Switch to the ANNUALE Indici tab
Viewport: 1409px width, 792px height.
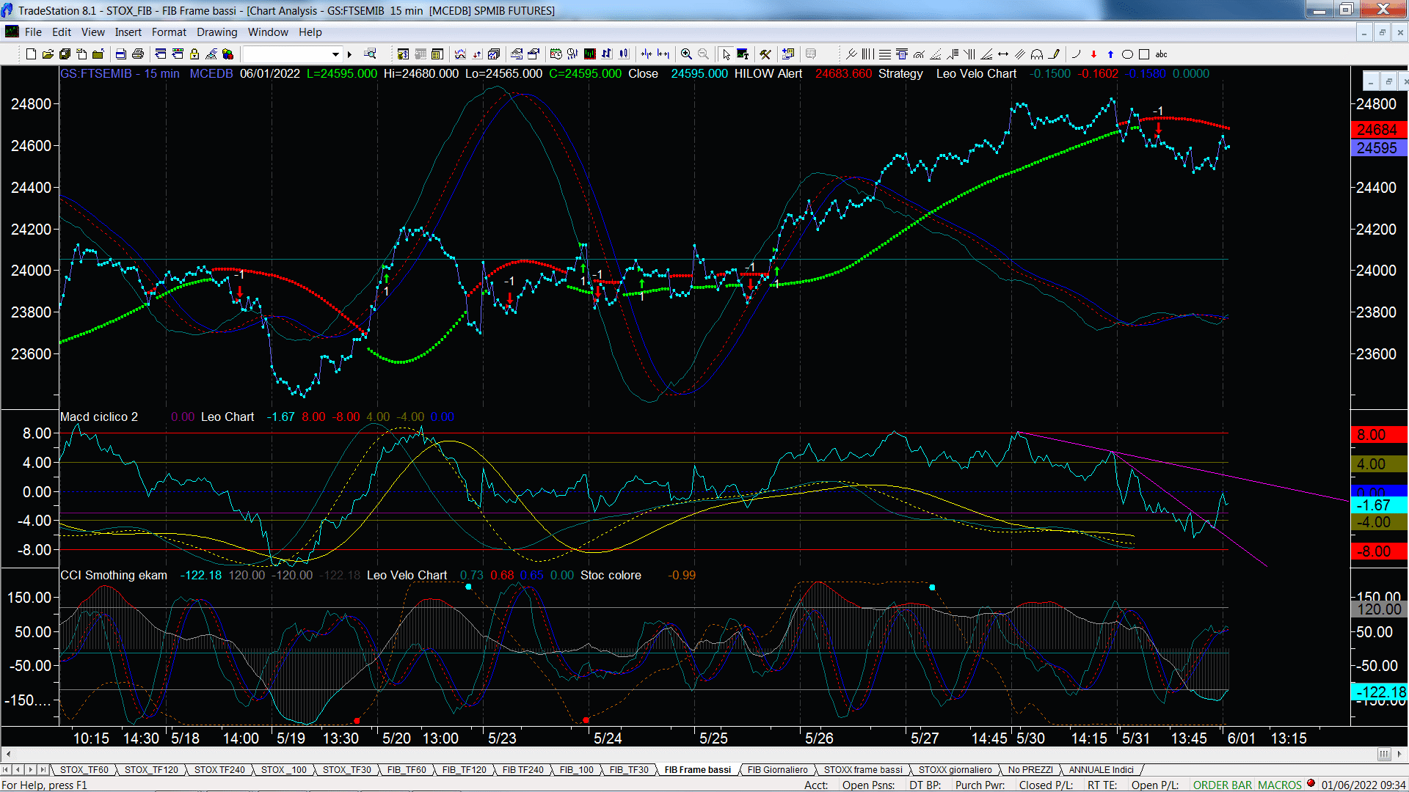(1101, 770)
